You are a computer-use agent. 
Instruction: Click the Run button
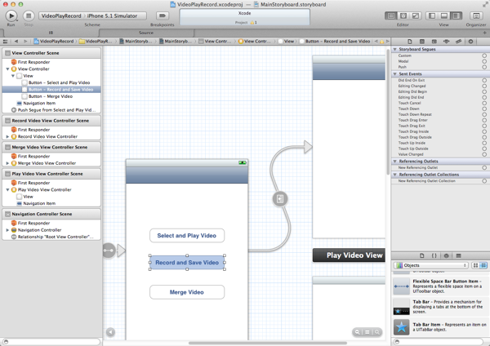[11, 16]
